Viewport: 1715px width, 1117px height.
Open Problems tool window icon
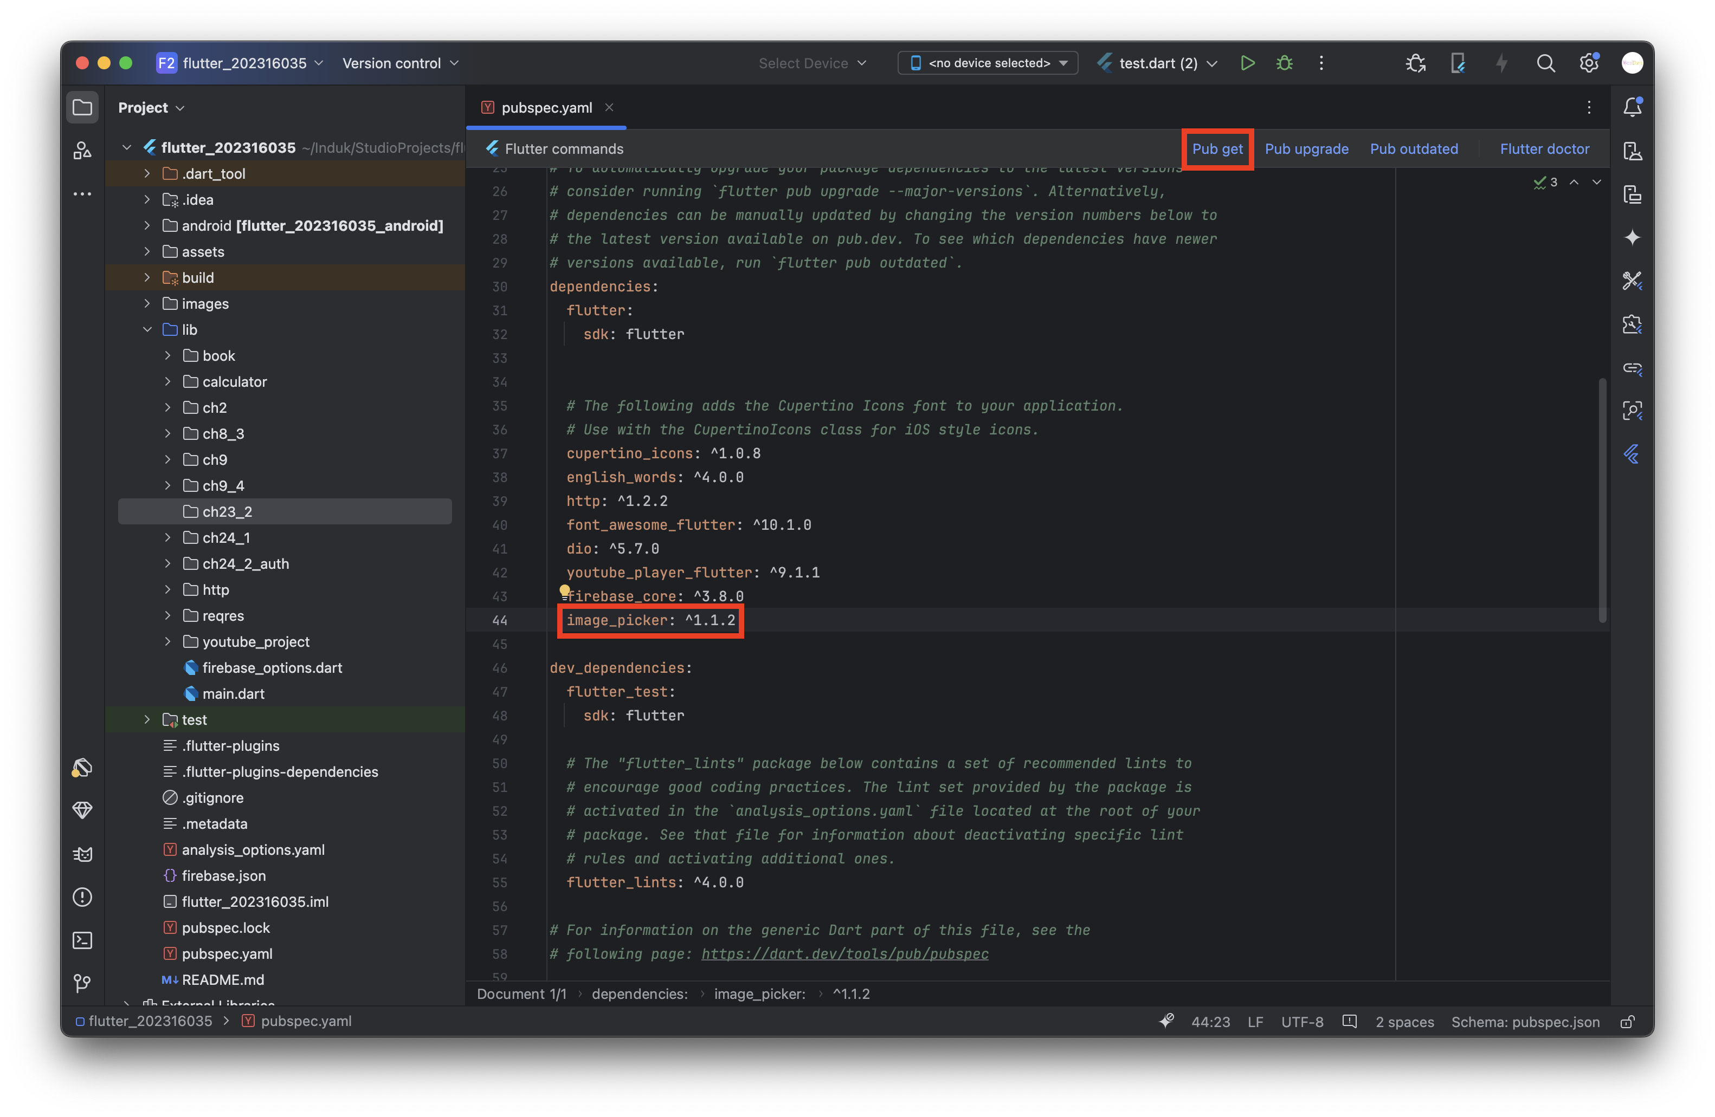(x=82, y=897)
